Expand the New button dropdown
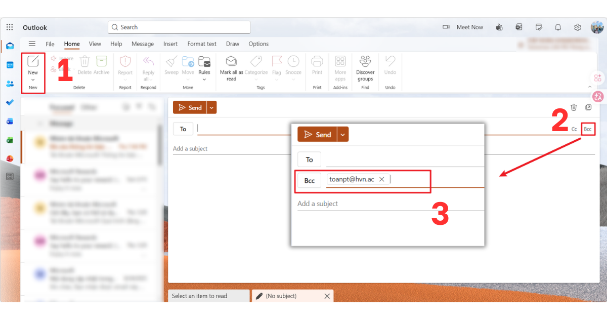This screenshot has width=607, height=319. pos(33,79)
